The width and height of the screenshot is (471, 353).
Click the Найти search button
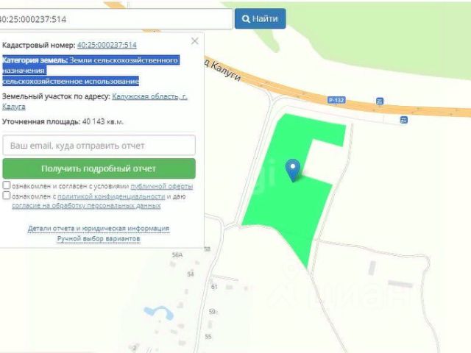click(x=260, y=18)
